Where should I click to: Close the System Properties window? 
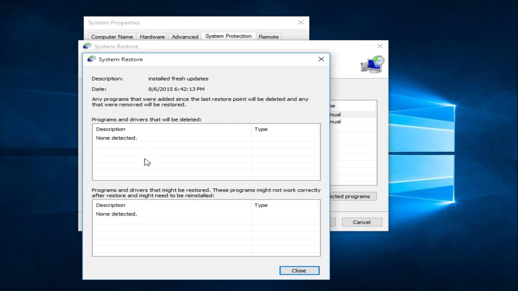(x=301, y=23)
